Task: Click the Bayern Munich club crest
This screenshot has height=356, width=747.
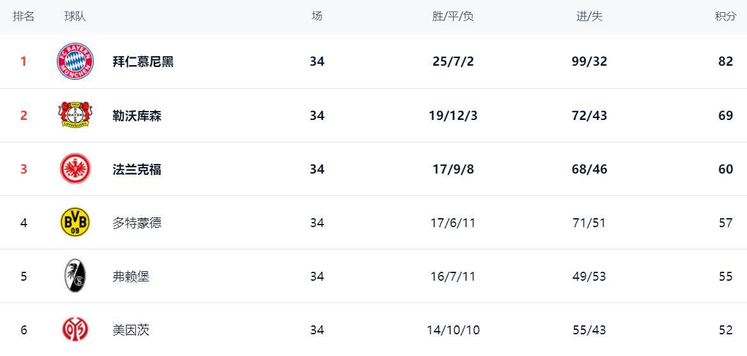Action: tap(75, 61)
